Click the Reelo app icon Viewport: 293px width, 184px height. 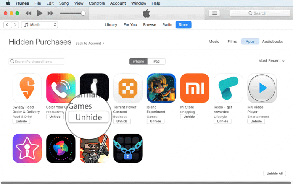[x=229, y=88]
